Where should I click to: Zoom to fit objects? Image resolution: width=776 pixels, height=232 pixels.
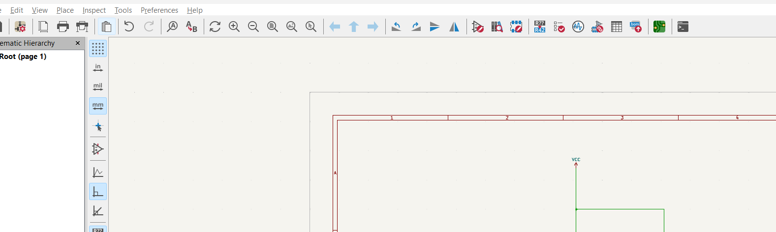(292, 27)
